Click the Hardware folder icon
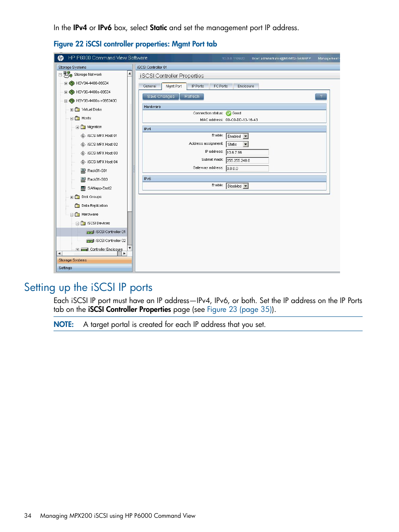Screen dimensions: 399x532 (77, 214)
